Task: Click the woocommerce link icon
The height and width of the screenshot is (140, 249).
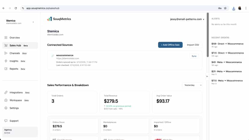Action: (x=53, y=56)
